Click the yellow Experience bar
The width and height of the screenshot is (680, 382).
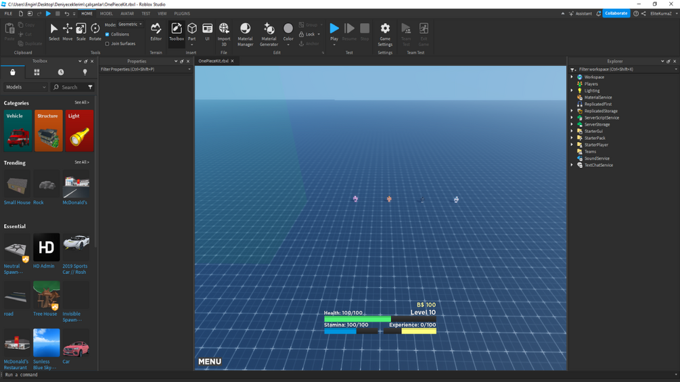point(419,331)
